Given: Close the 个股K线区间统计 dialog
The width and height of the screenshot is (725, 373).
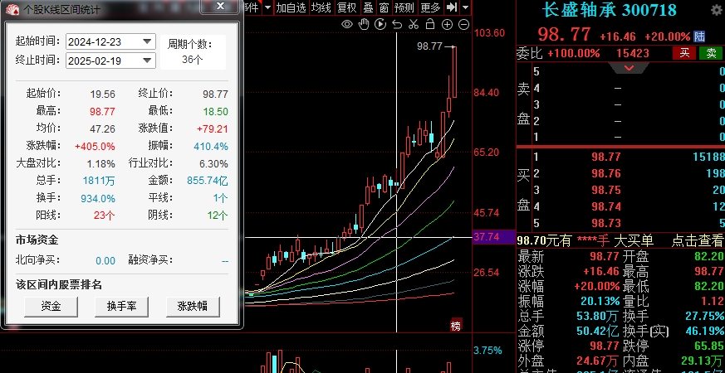Looking at the screenshot, I should [220, 7].
